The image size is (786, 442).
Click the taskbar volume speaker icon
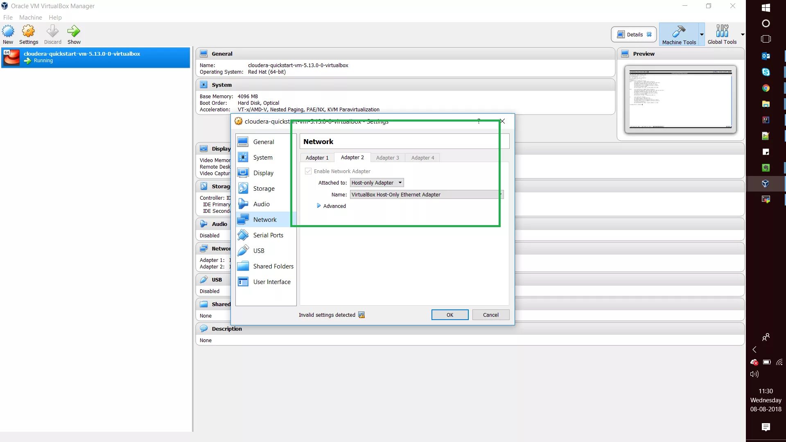coord(754,374)
